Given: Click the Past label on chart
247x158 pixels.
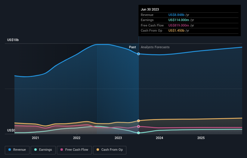Looking at the screenshot, I should pos(132,47).
